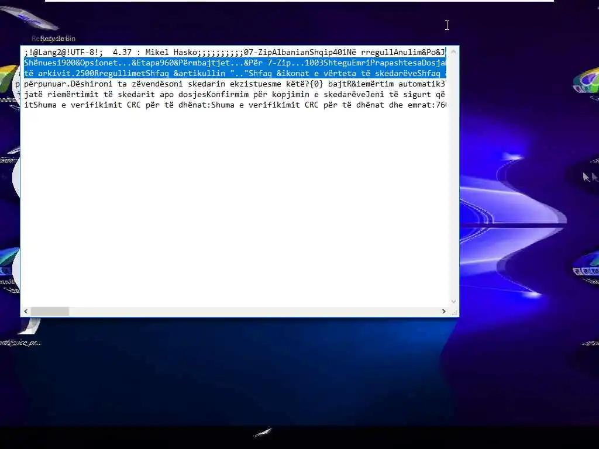Click the feather icon on the bottom bar
Viewport: 599px width, 449px height.
tap(263, 433)
